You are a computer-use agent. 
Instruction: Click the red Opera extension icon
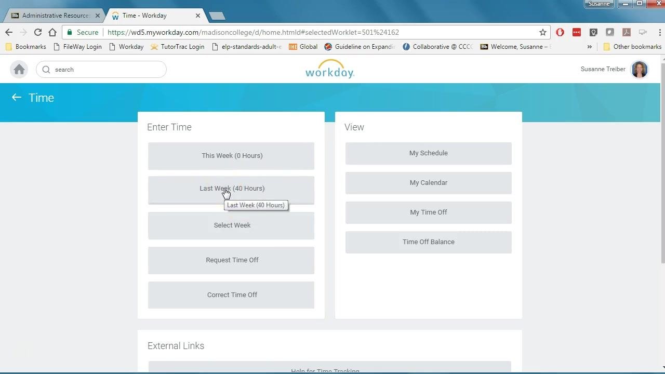560,32
